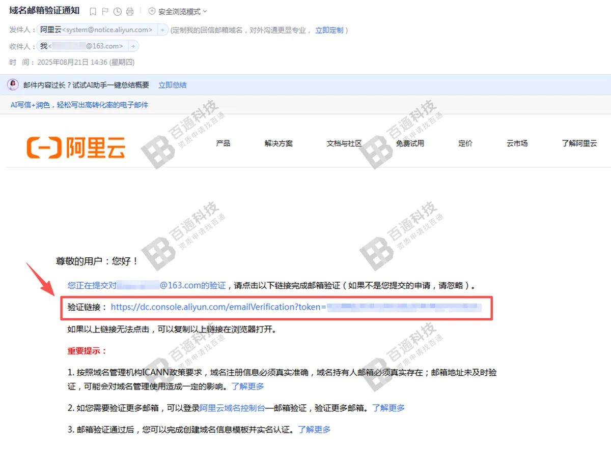The image size is (611, 450).
Task: Open the 阿里云域名控制台 link
Action: coord(232,408)
